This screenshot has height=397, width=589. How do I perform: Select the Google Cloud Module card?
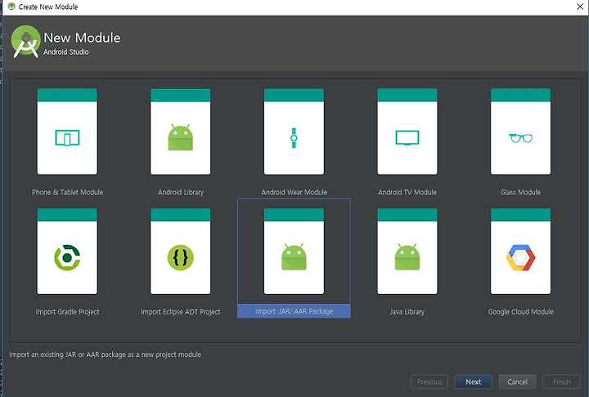520,252
